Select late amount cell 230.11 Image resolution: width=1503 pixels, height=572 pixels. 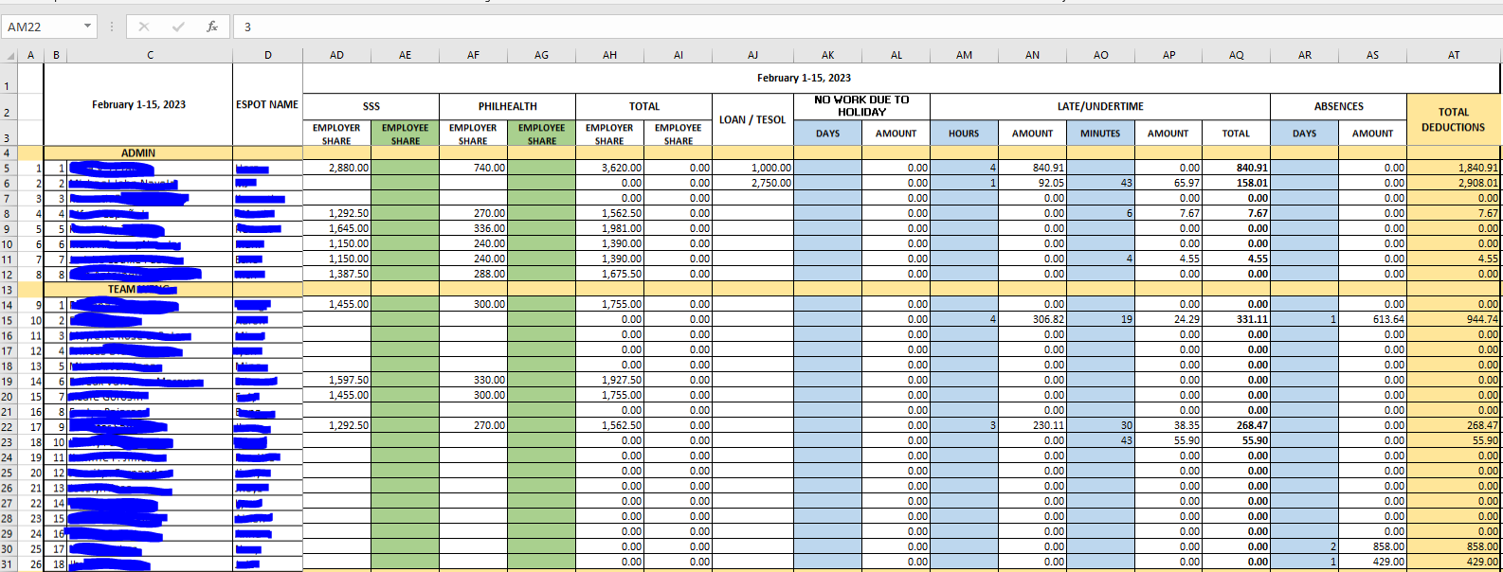coord(1032,425)
